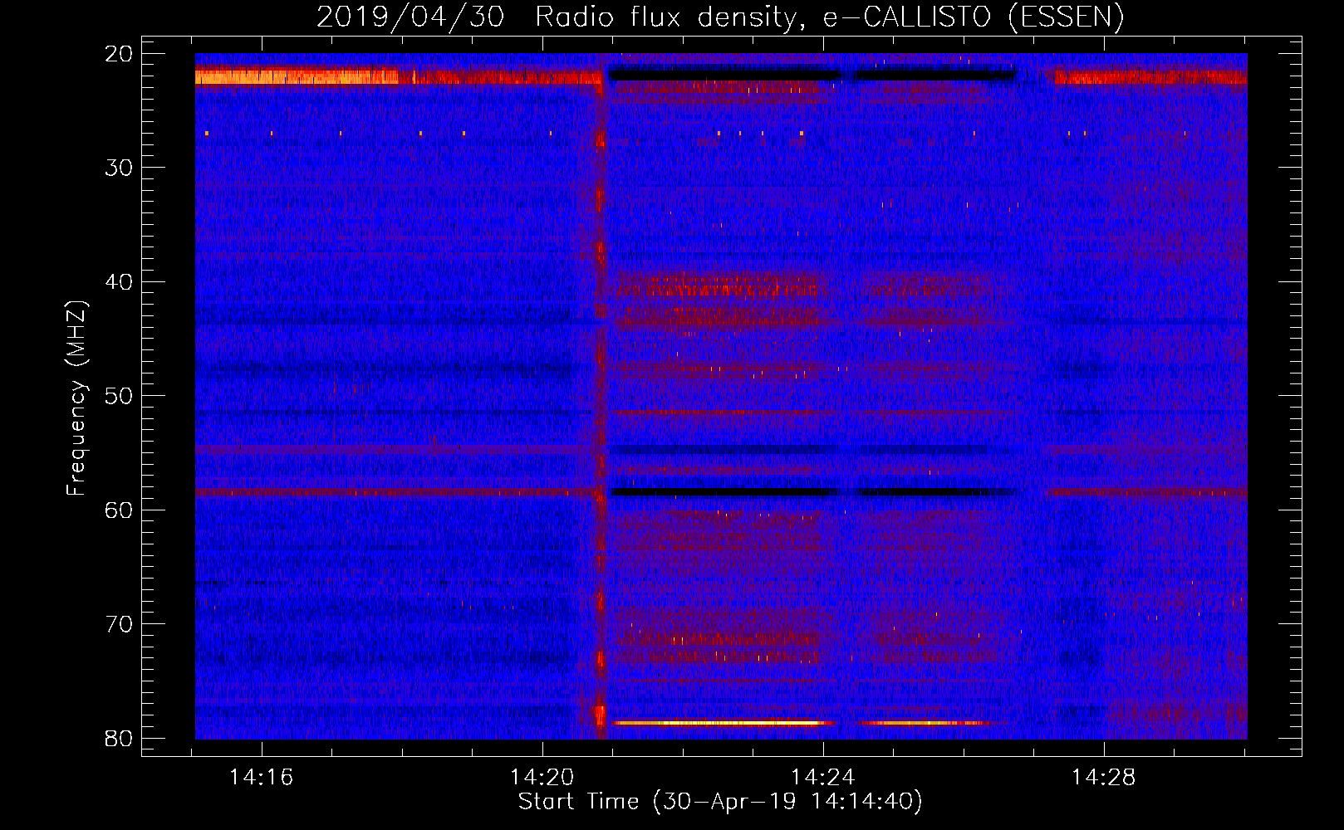Click the bright yellow line near 79 MHz
This screenshot has height=830, width=1344.
coord(723,723)
